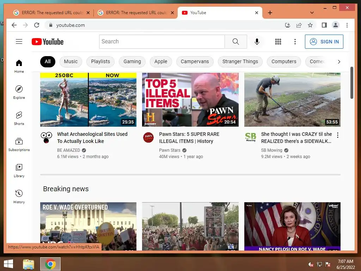Reload the page
Image resolution: width=361 pixels, height=271 pixels.
pyautogui.click(x=37, y=25)
